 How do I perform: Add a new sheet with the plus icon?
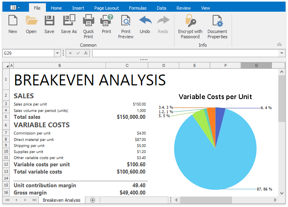[x=93, y=200]
